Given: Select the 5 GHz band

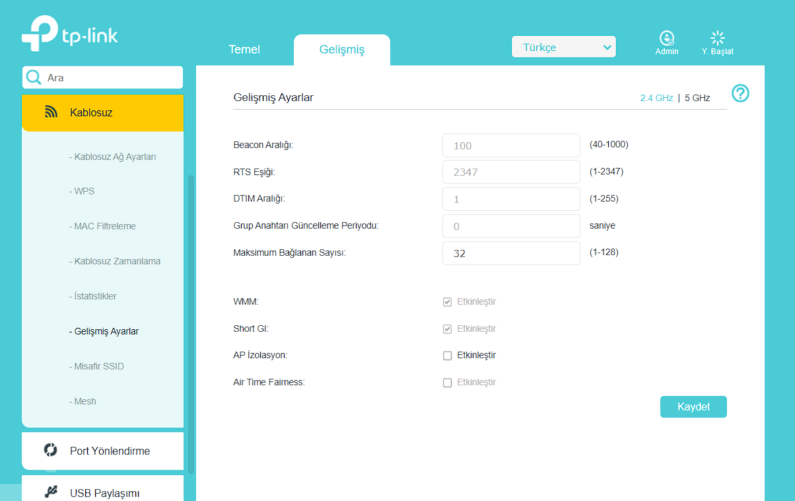Looking at the screenshot, I should pos(697,98).
